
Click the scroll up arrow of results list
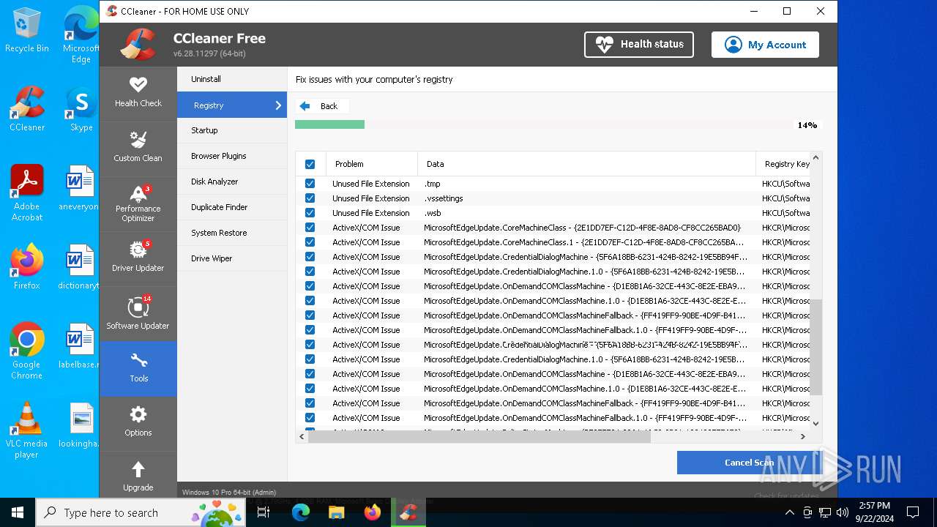[815, 157]
